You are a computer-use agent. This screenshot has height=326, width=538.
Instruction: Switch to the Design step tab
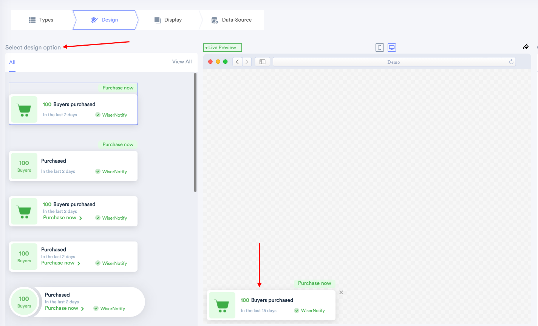105,20
